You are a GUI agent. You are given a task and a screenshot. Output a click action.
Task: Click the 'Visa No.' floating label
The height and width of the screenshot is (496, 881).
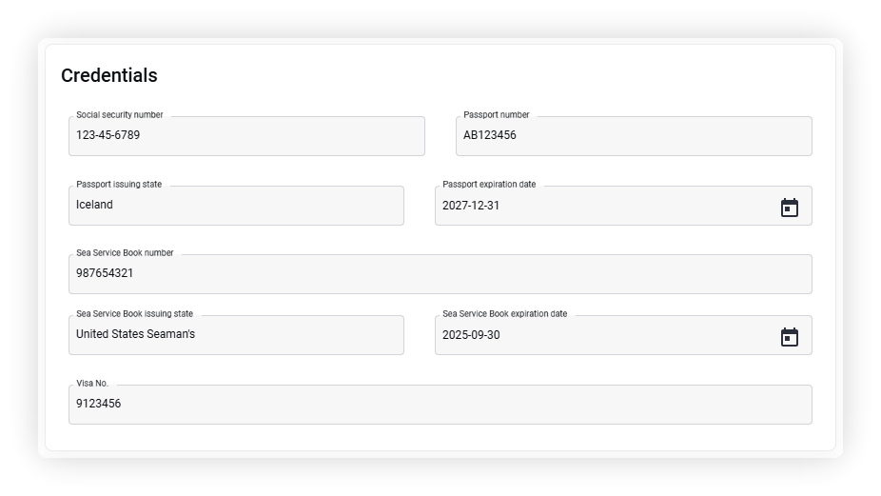point(92,384)
